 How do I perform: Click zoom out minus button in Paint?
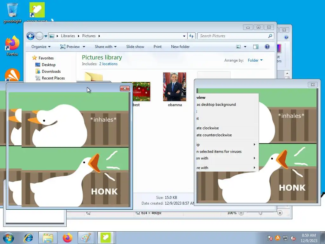(x=241, y=213)
